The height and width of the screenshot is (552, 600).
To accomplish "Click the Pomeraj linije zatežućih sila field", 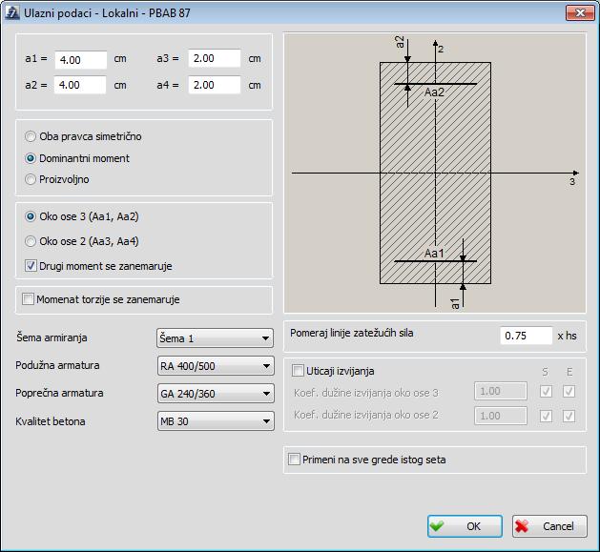I will (x=527, y=336).
